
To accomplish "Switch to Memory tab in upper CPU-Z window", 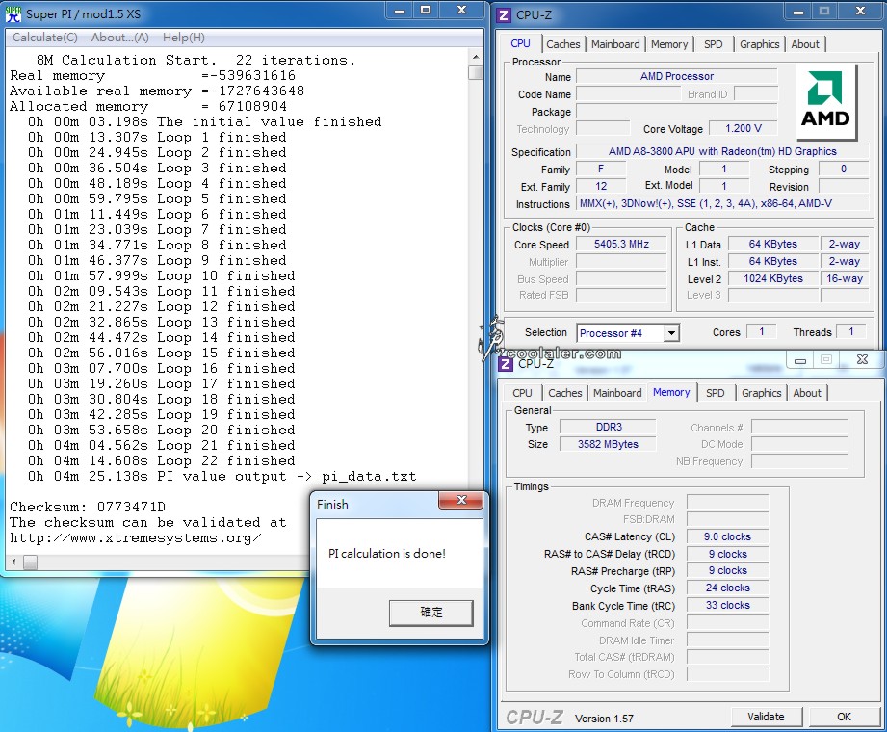I will click(x=669, y=44).
